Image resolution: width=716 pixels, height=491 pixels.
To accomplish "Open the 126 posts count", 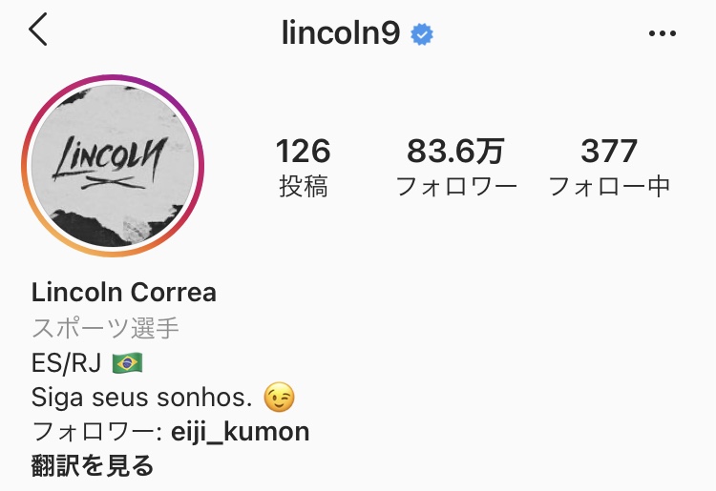I will 304,152.
